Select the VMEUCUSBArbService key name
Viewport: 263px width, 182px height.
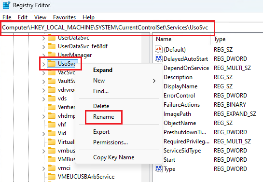tap(86, 177)
